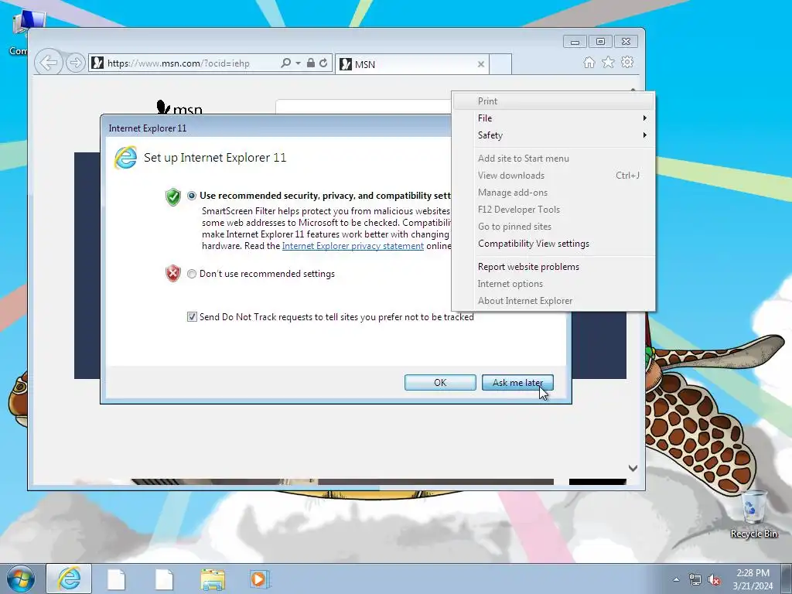Click the Forward navigation arrow

(75, 63)
